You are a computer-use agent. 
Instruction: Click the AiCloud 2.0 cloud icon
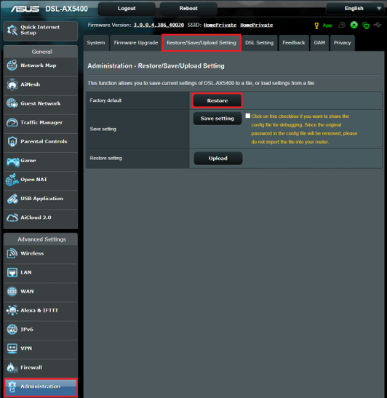pos(12,218)
